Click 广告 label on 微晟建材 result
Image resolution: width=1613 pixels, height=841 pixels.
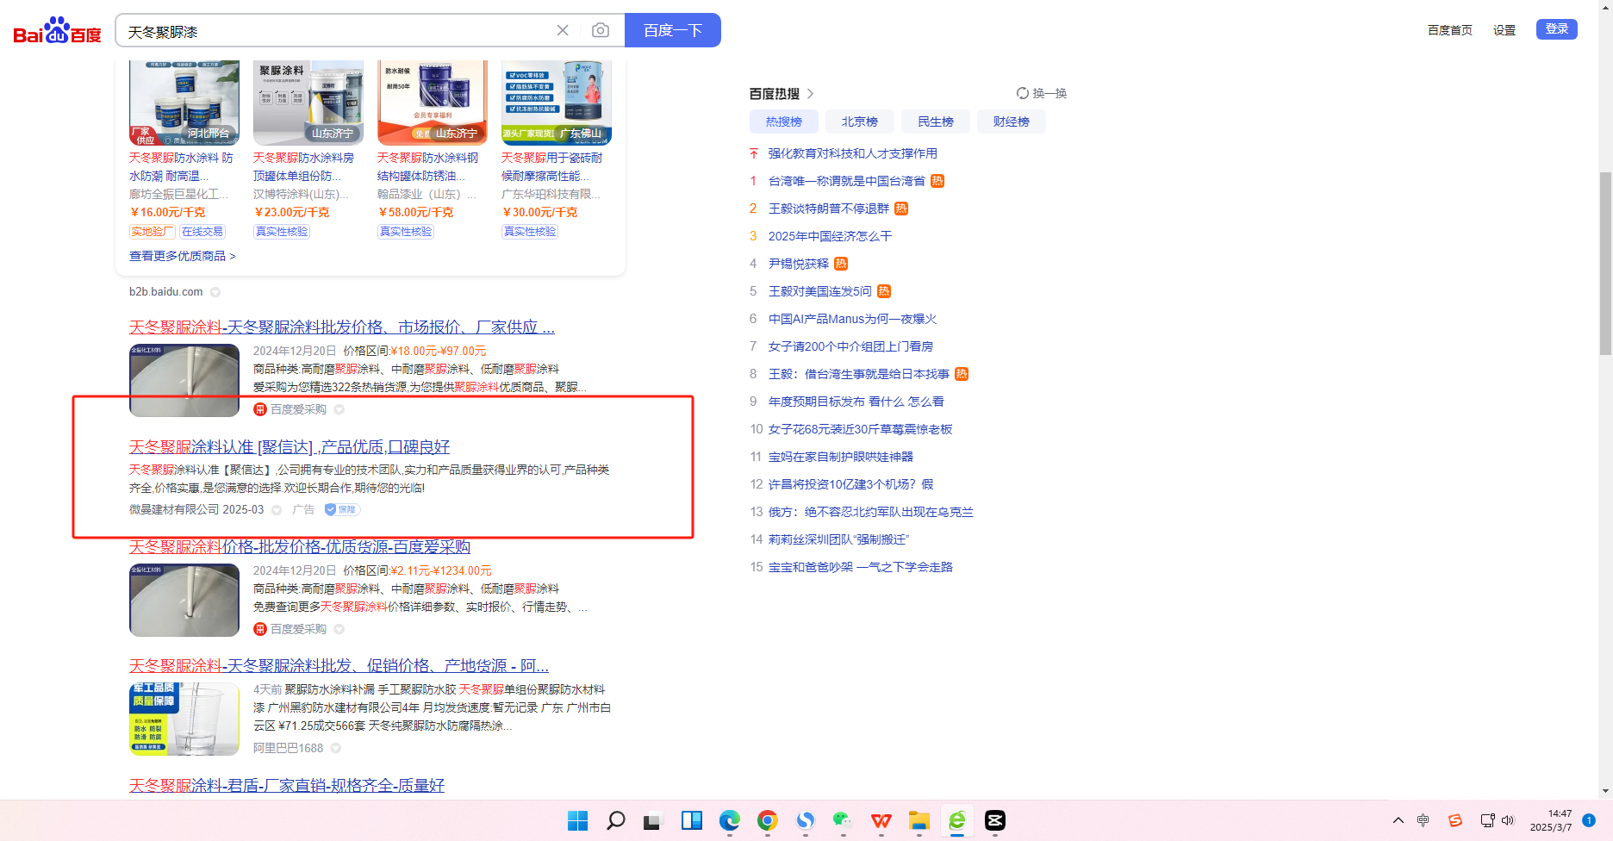303,509
